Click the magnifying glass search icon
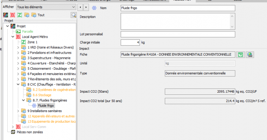 [73, 15]
